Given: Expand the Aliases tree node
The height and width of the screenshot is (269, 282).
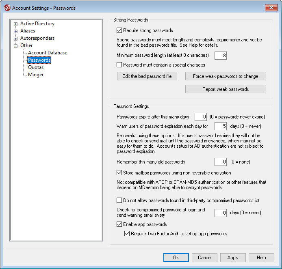Looking at the screenshot, I should (x=16, y=31).
